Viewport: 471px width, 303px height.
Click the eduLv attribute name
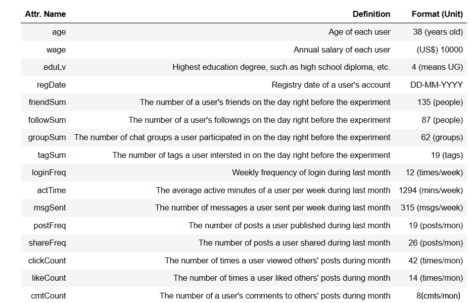[x=54, y=67]
